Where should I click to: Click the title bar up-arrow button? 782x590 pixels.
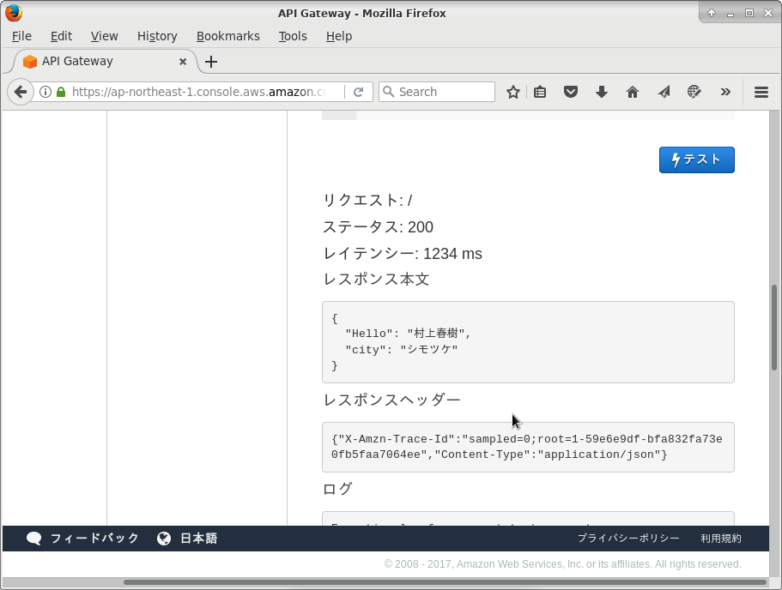tap(712, 13)
